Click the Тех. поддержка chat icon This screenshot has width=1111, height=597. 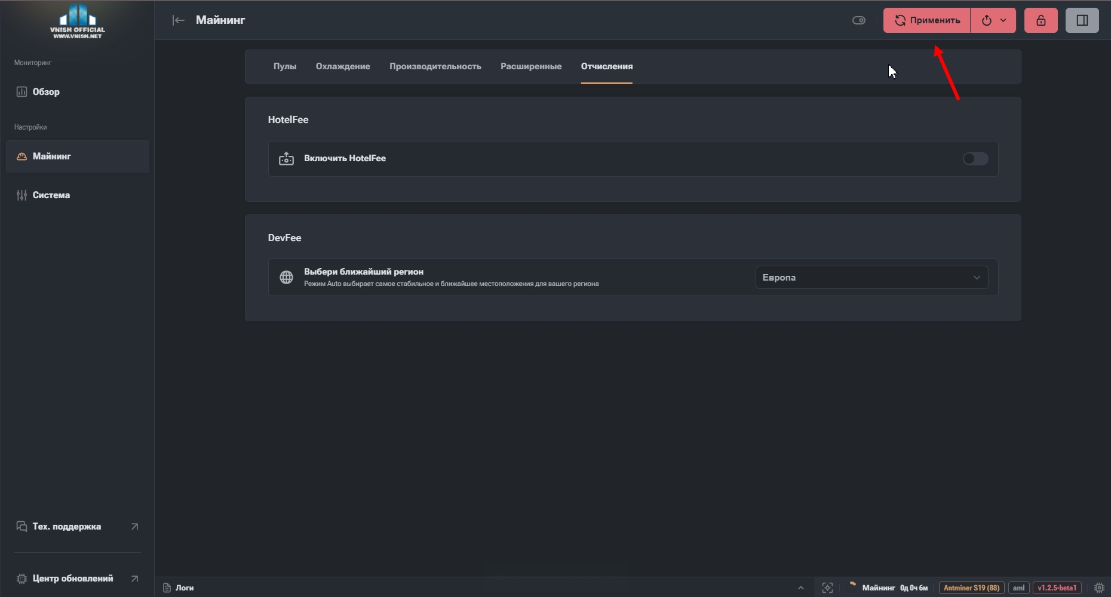22,527
